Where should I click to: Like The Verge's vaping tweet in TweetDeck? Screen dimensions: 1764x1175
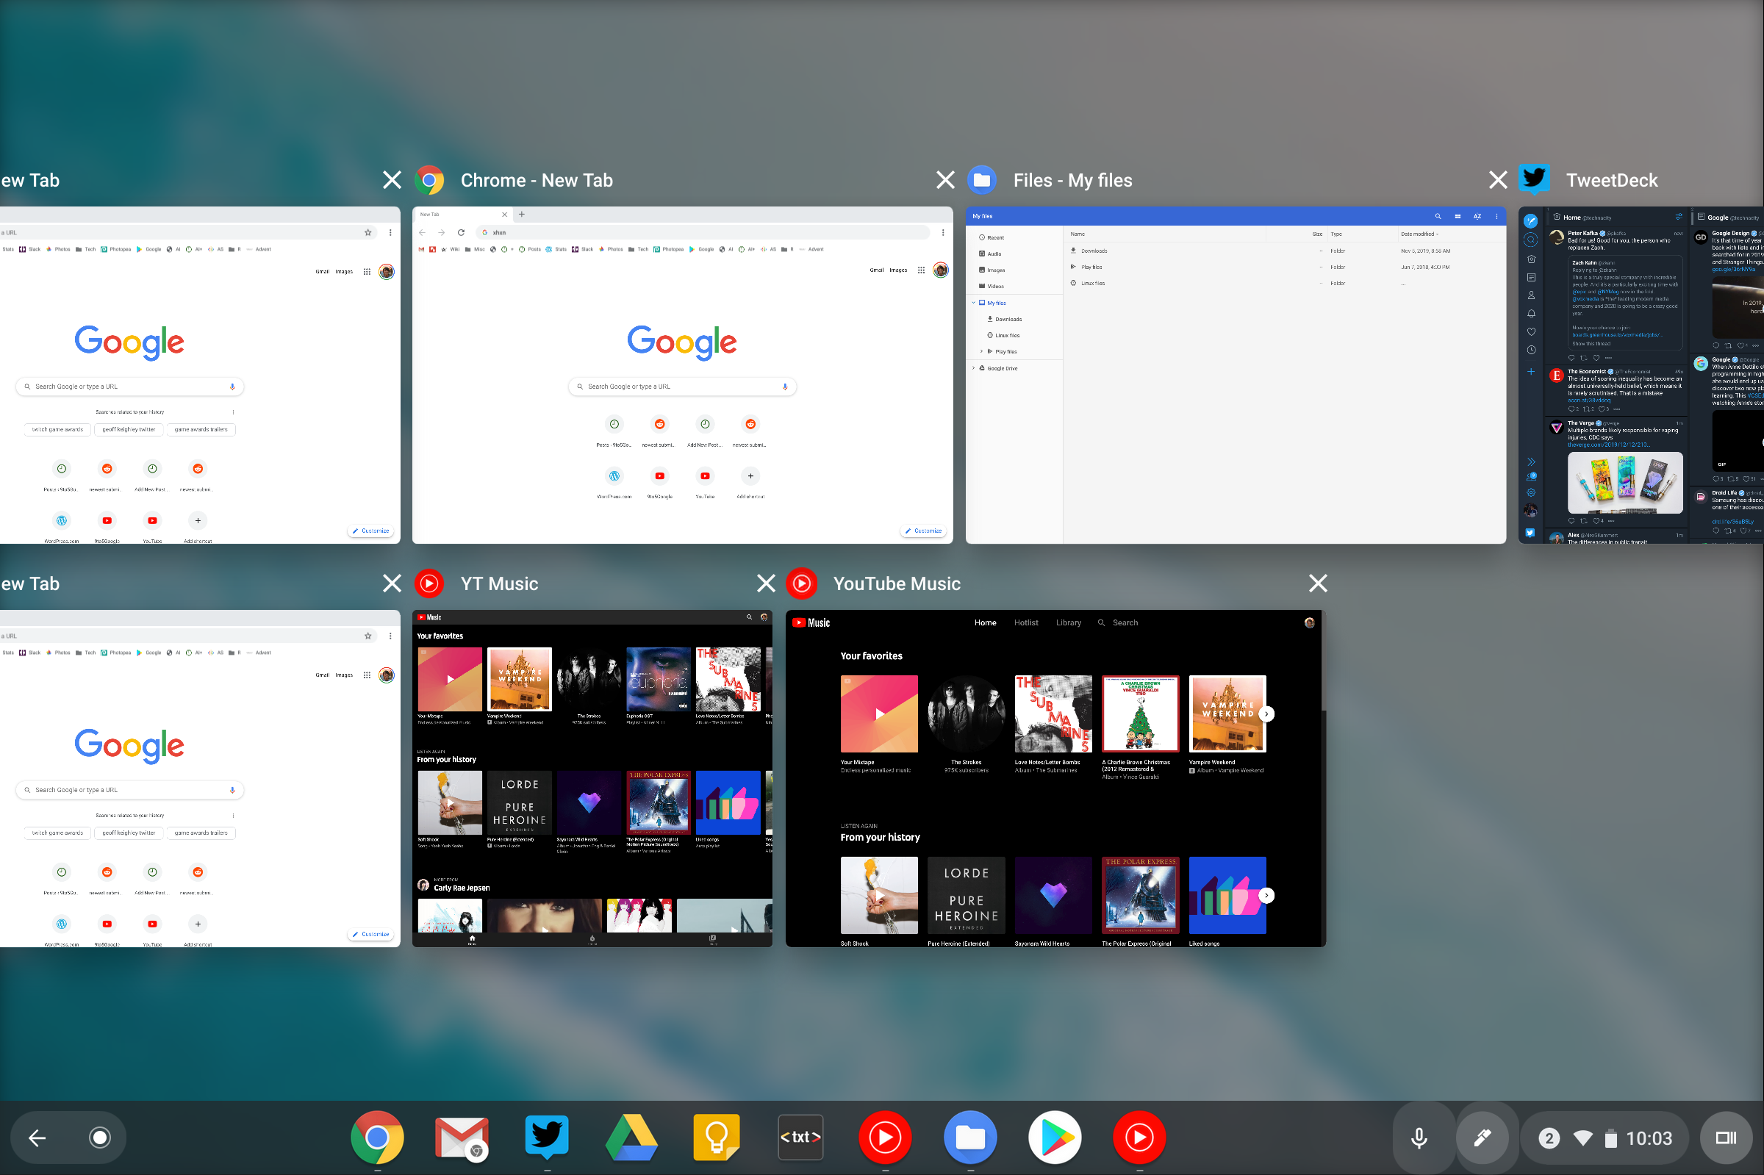pos(1597,520)
